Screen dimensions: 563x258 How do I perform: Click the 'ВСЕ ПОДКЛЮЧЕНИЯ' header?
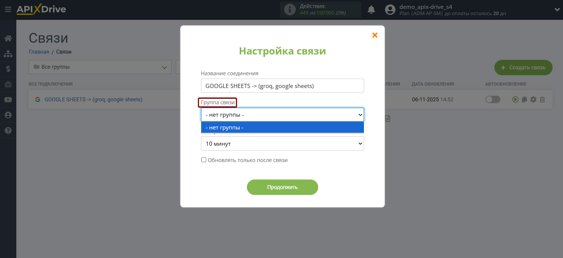pyautogui.click(x=51, y=84)
